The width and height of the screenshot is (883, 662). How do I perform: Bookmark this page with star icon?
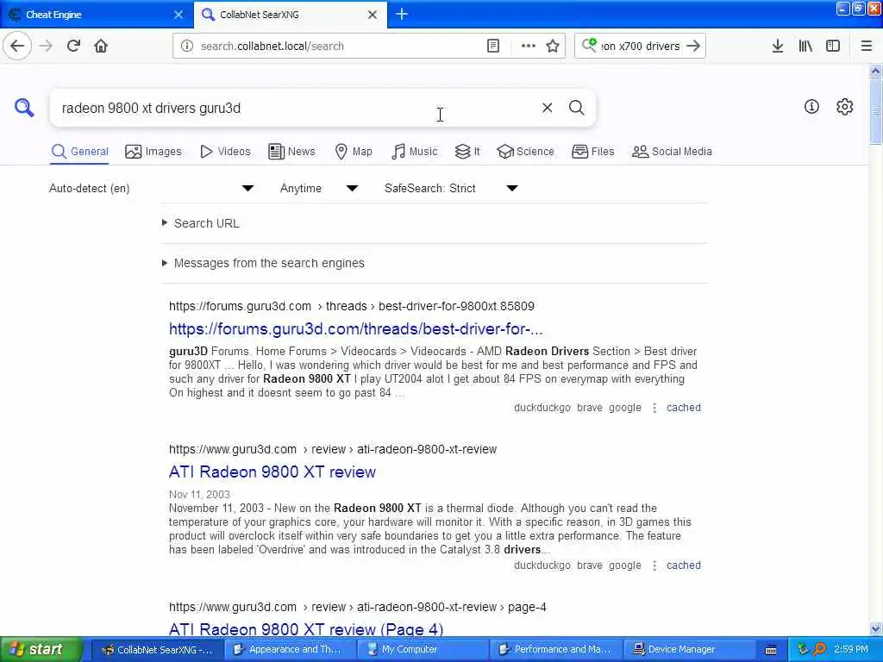(x=553, y=46)
